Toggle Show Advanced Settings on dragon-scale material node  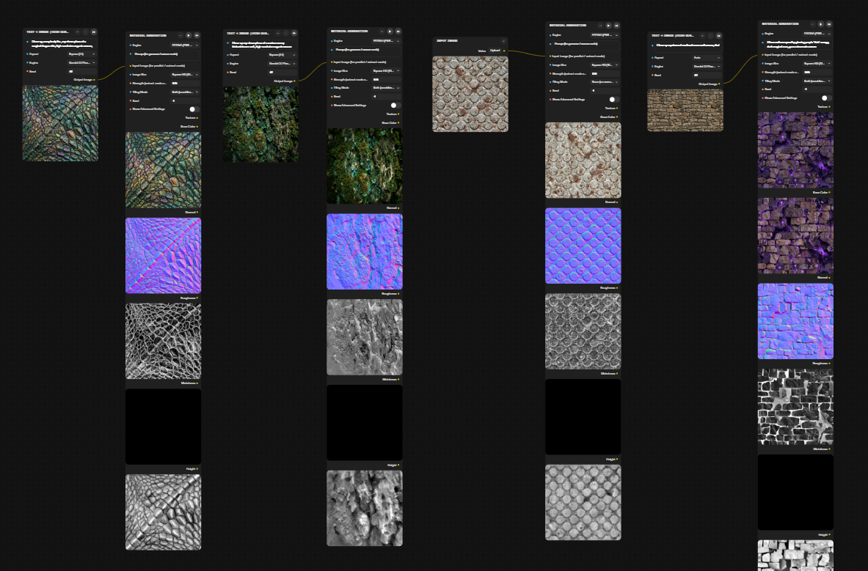[193, 109]
